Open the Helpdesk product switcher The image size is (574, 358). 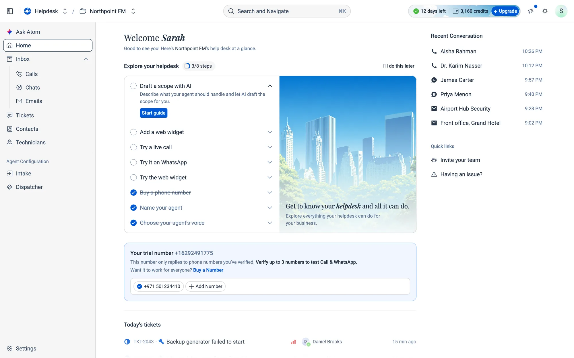tap(65, 11)
